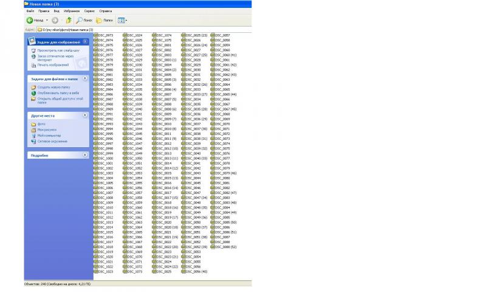Image resolution: width=486 pixels, height=304 pixels.
Task: Click computer icon beside Мой компьютер
Action: pyautogui.click(x=33, y=136)
